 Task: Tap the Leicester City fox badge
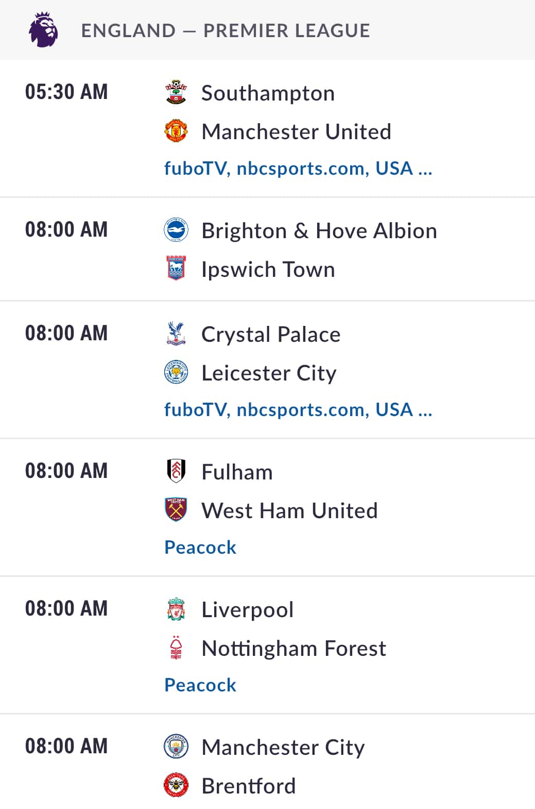176,372
